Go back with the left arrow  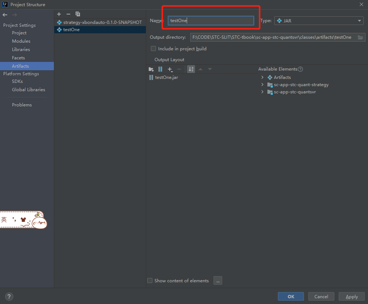click(x=5, y=15)
